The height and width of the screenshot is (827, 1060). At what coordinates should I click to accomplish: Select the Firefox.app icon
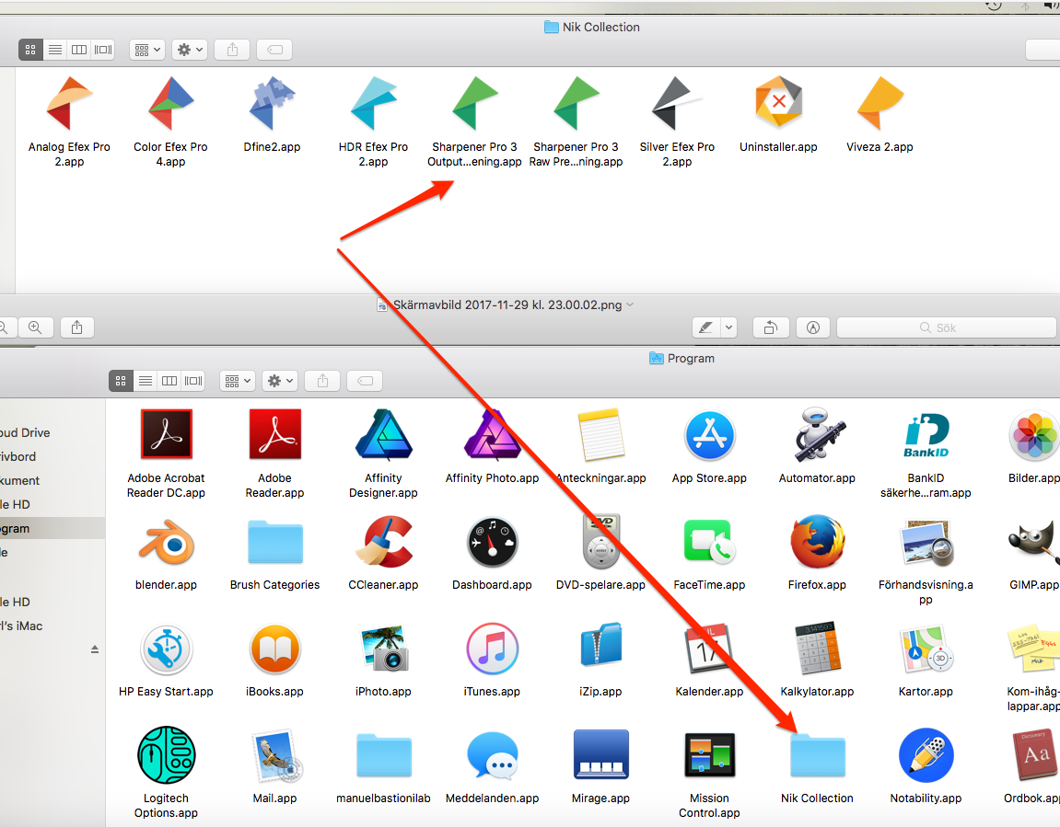pyautogui.click(x=817, y=542)
